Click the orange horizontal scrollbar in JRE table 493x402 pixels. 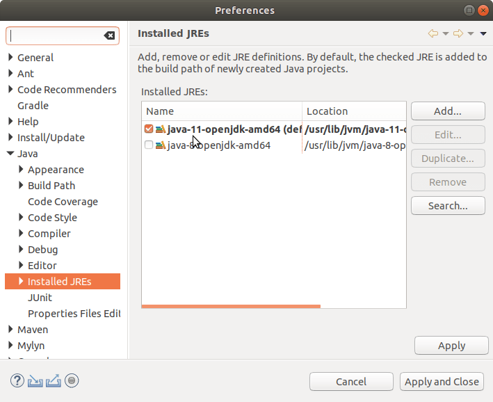click(x=231, y=307)
